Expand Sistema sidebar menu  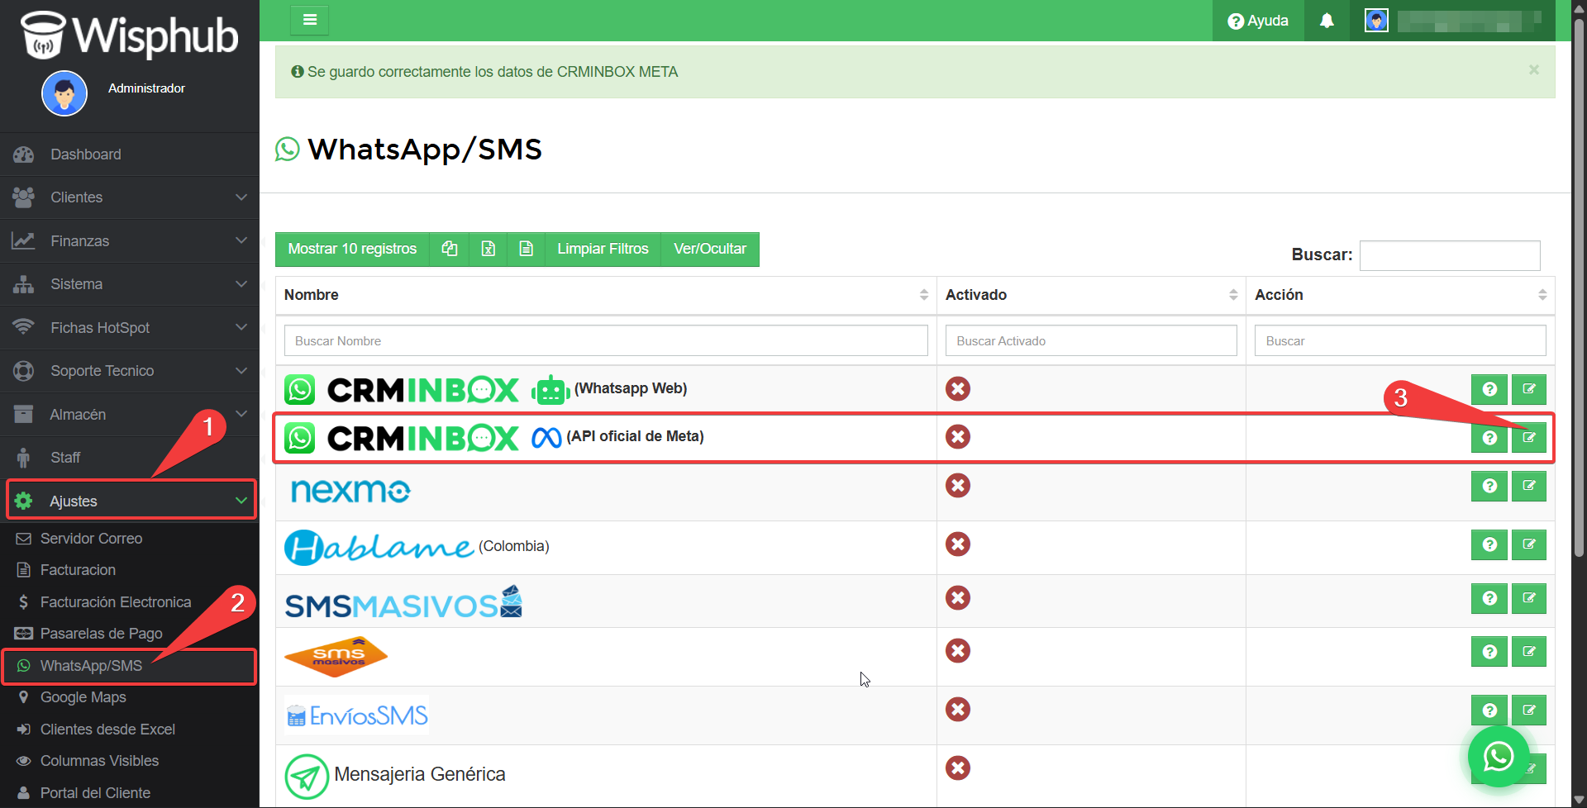click(x=130, y=284)
